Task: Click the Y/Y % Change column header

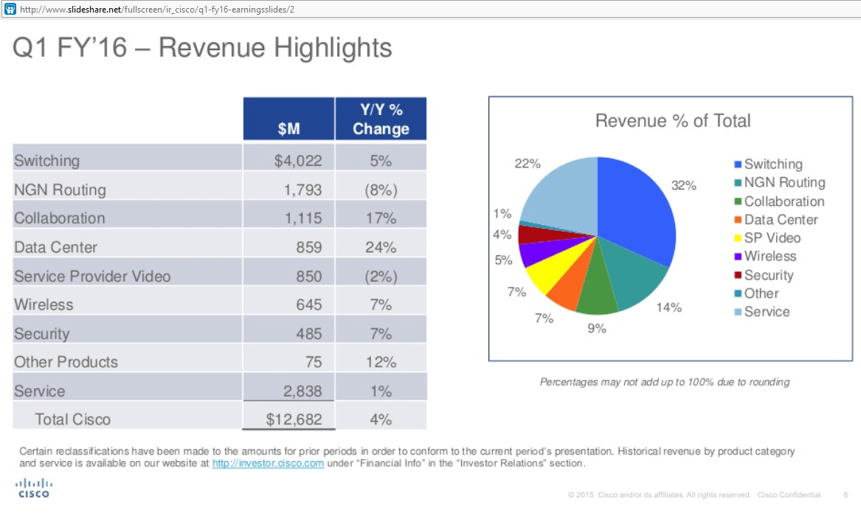Action: (381, 119)
